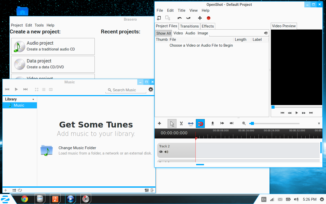Skip to end in Video Preview controls

(311, 113)
